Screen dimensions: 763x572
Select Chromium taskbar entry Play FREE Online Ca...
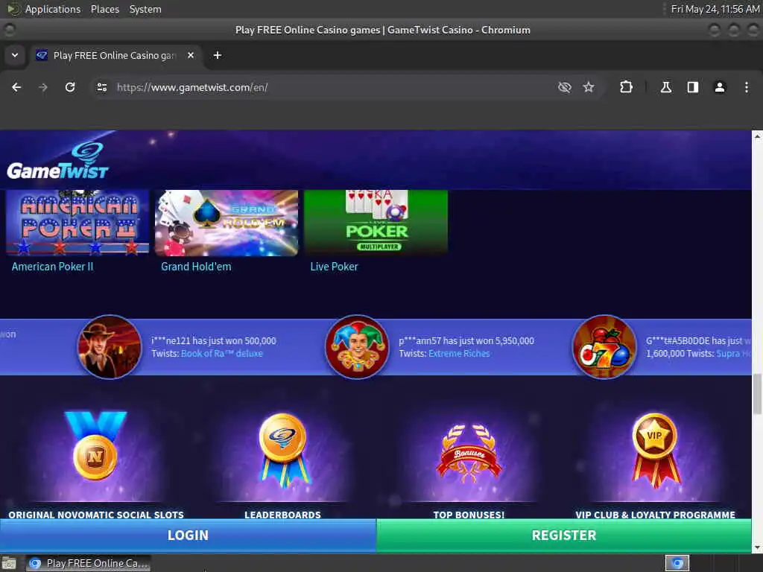tap(88, 563)
